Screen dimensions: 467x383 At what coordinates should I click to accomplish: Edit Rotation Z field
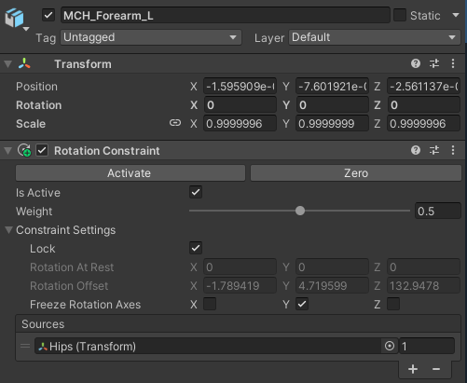click(x=423, y=105)
